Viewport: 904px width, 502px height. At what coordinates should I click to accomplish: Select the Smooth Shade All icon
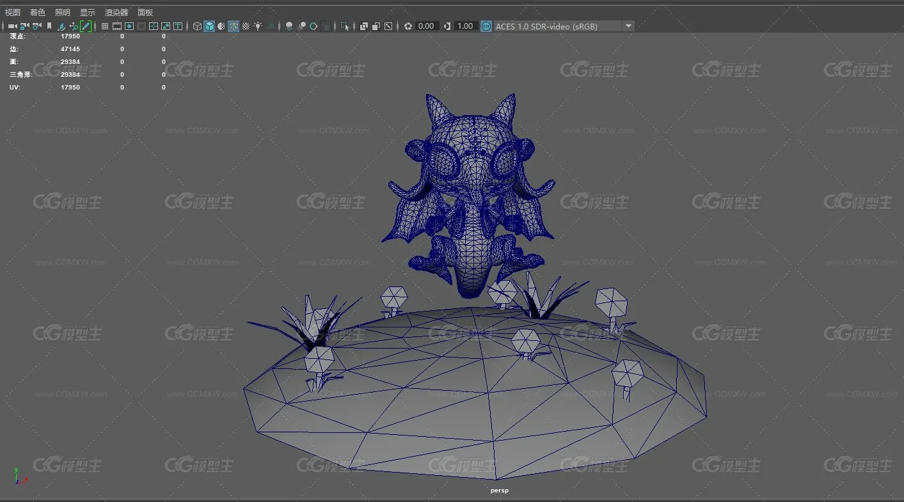209,26
